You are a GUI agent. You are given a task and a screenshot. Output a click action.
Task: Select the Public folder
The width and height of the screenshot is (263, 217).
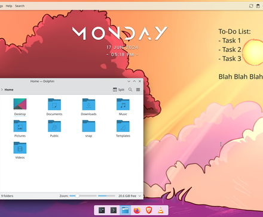pos(54,129)
